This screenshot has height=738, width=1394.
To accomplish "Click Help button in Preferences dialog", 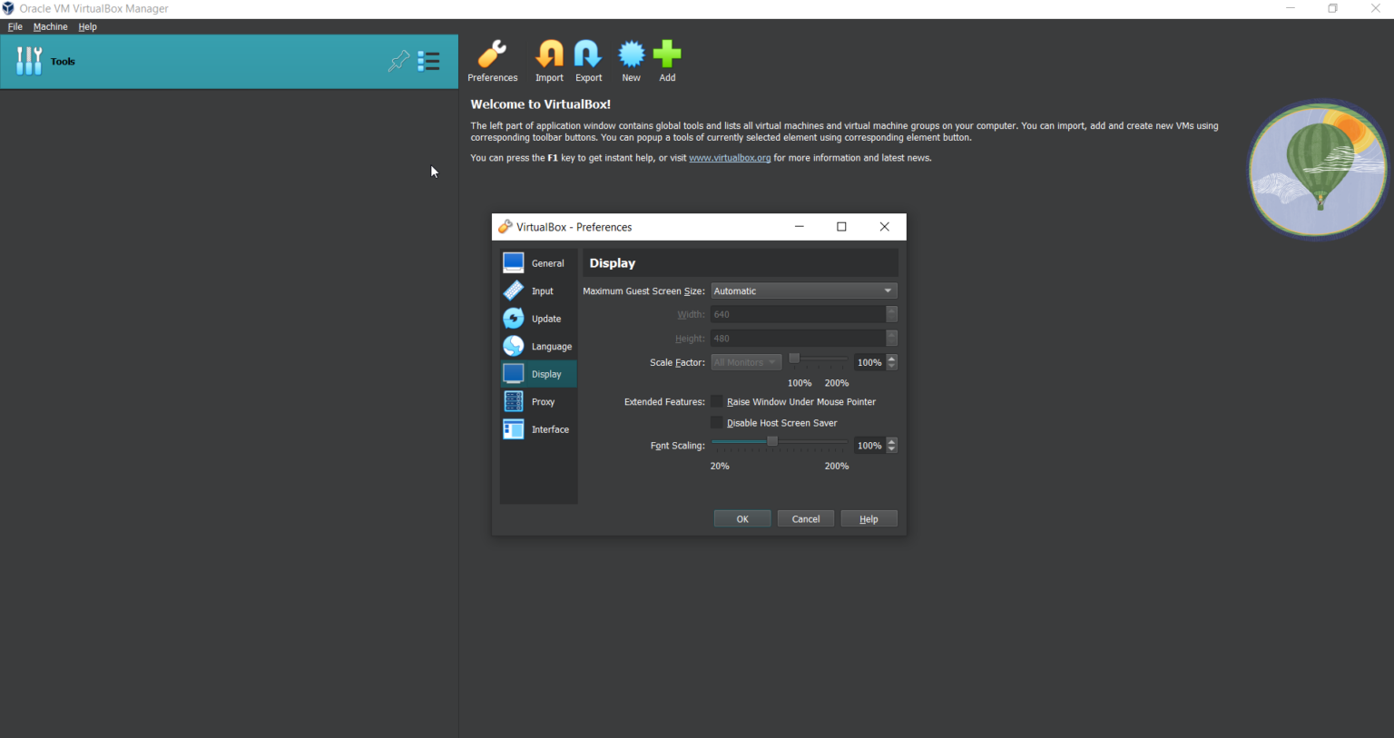I will point(869,519).
